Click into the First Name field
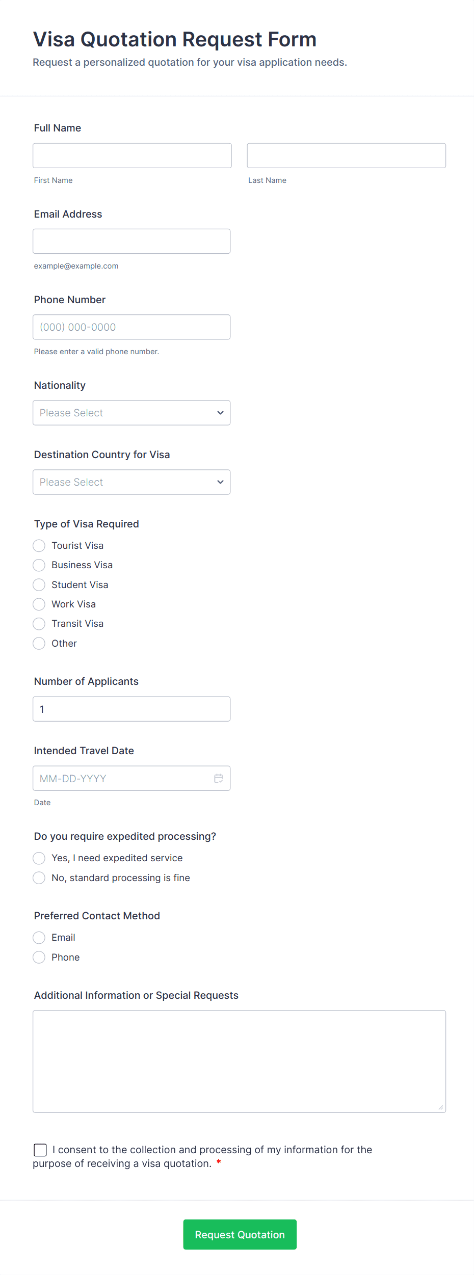 [x=132, y=155]
